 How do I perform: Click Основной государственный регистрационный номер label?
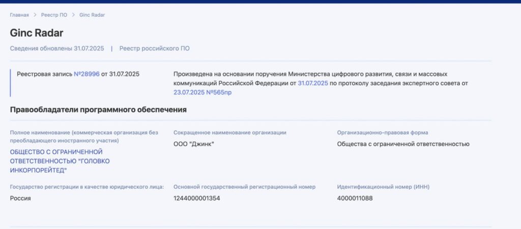click(x=245, y=187)
